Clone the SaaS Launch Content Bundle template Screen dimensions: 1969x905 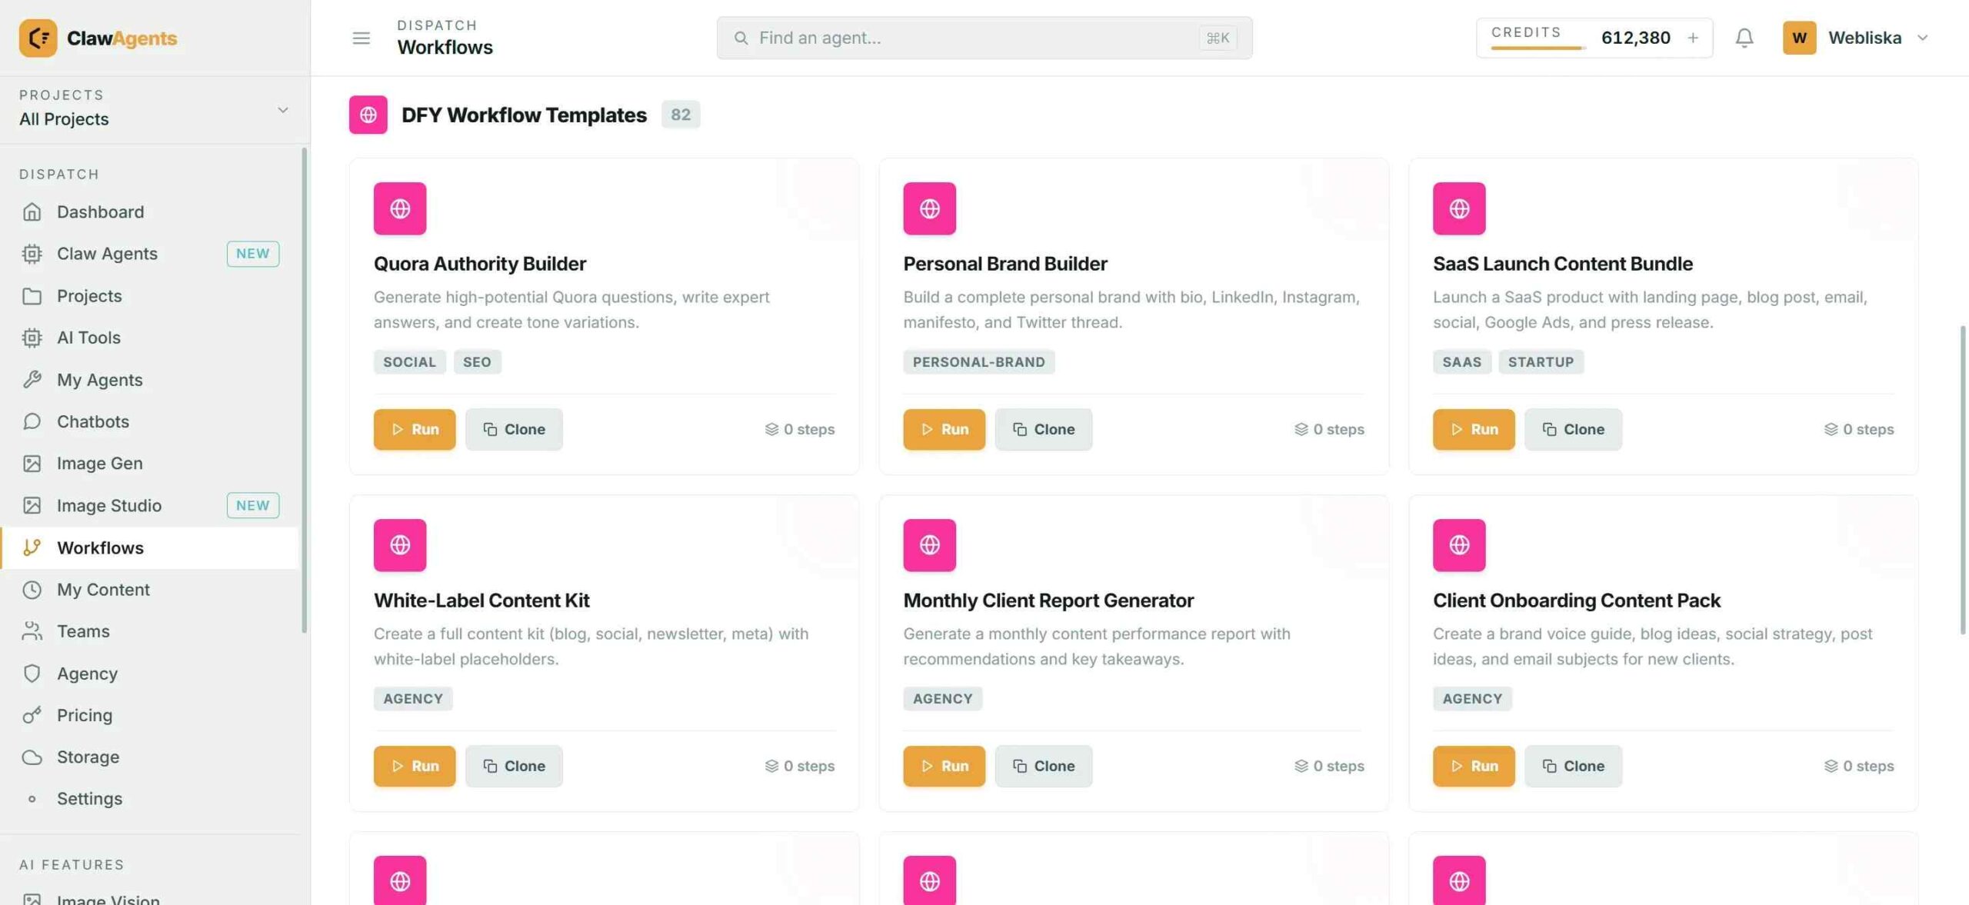pos(1573,429)
